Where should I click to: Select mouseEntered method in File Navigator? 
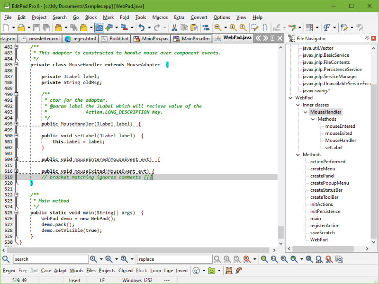click(x=340, y=126)
